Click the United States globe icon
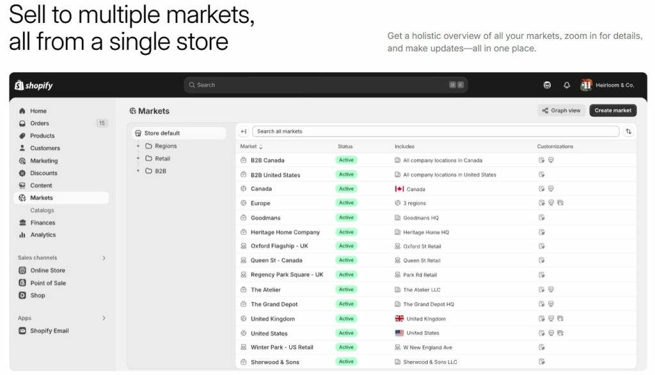The image size is (655, 375). coord(244,333)
